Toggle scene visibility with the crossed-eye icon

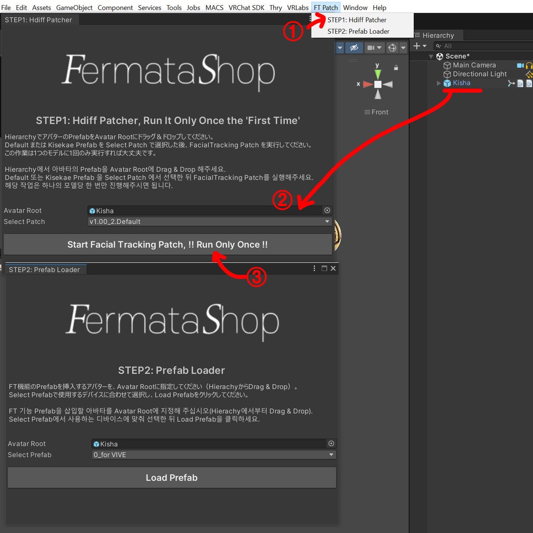click(354, 47)
